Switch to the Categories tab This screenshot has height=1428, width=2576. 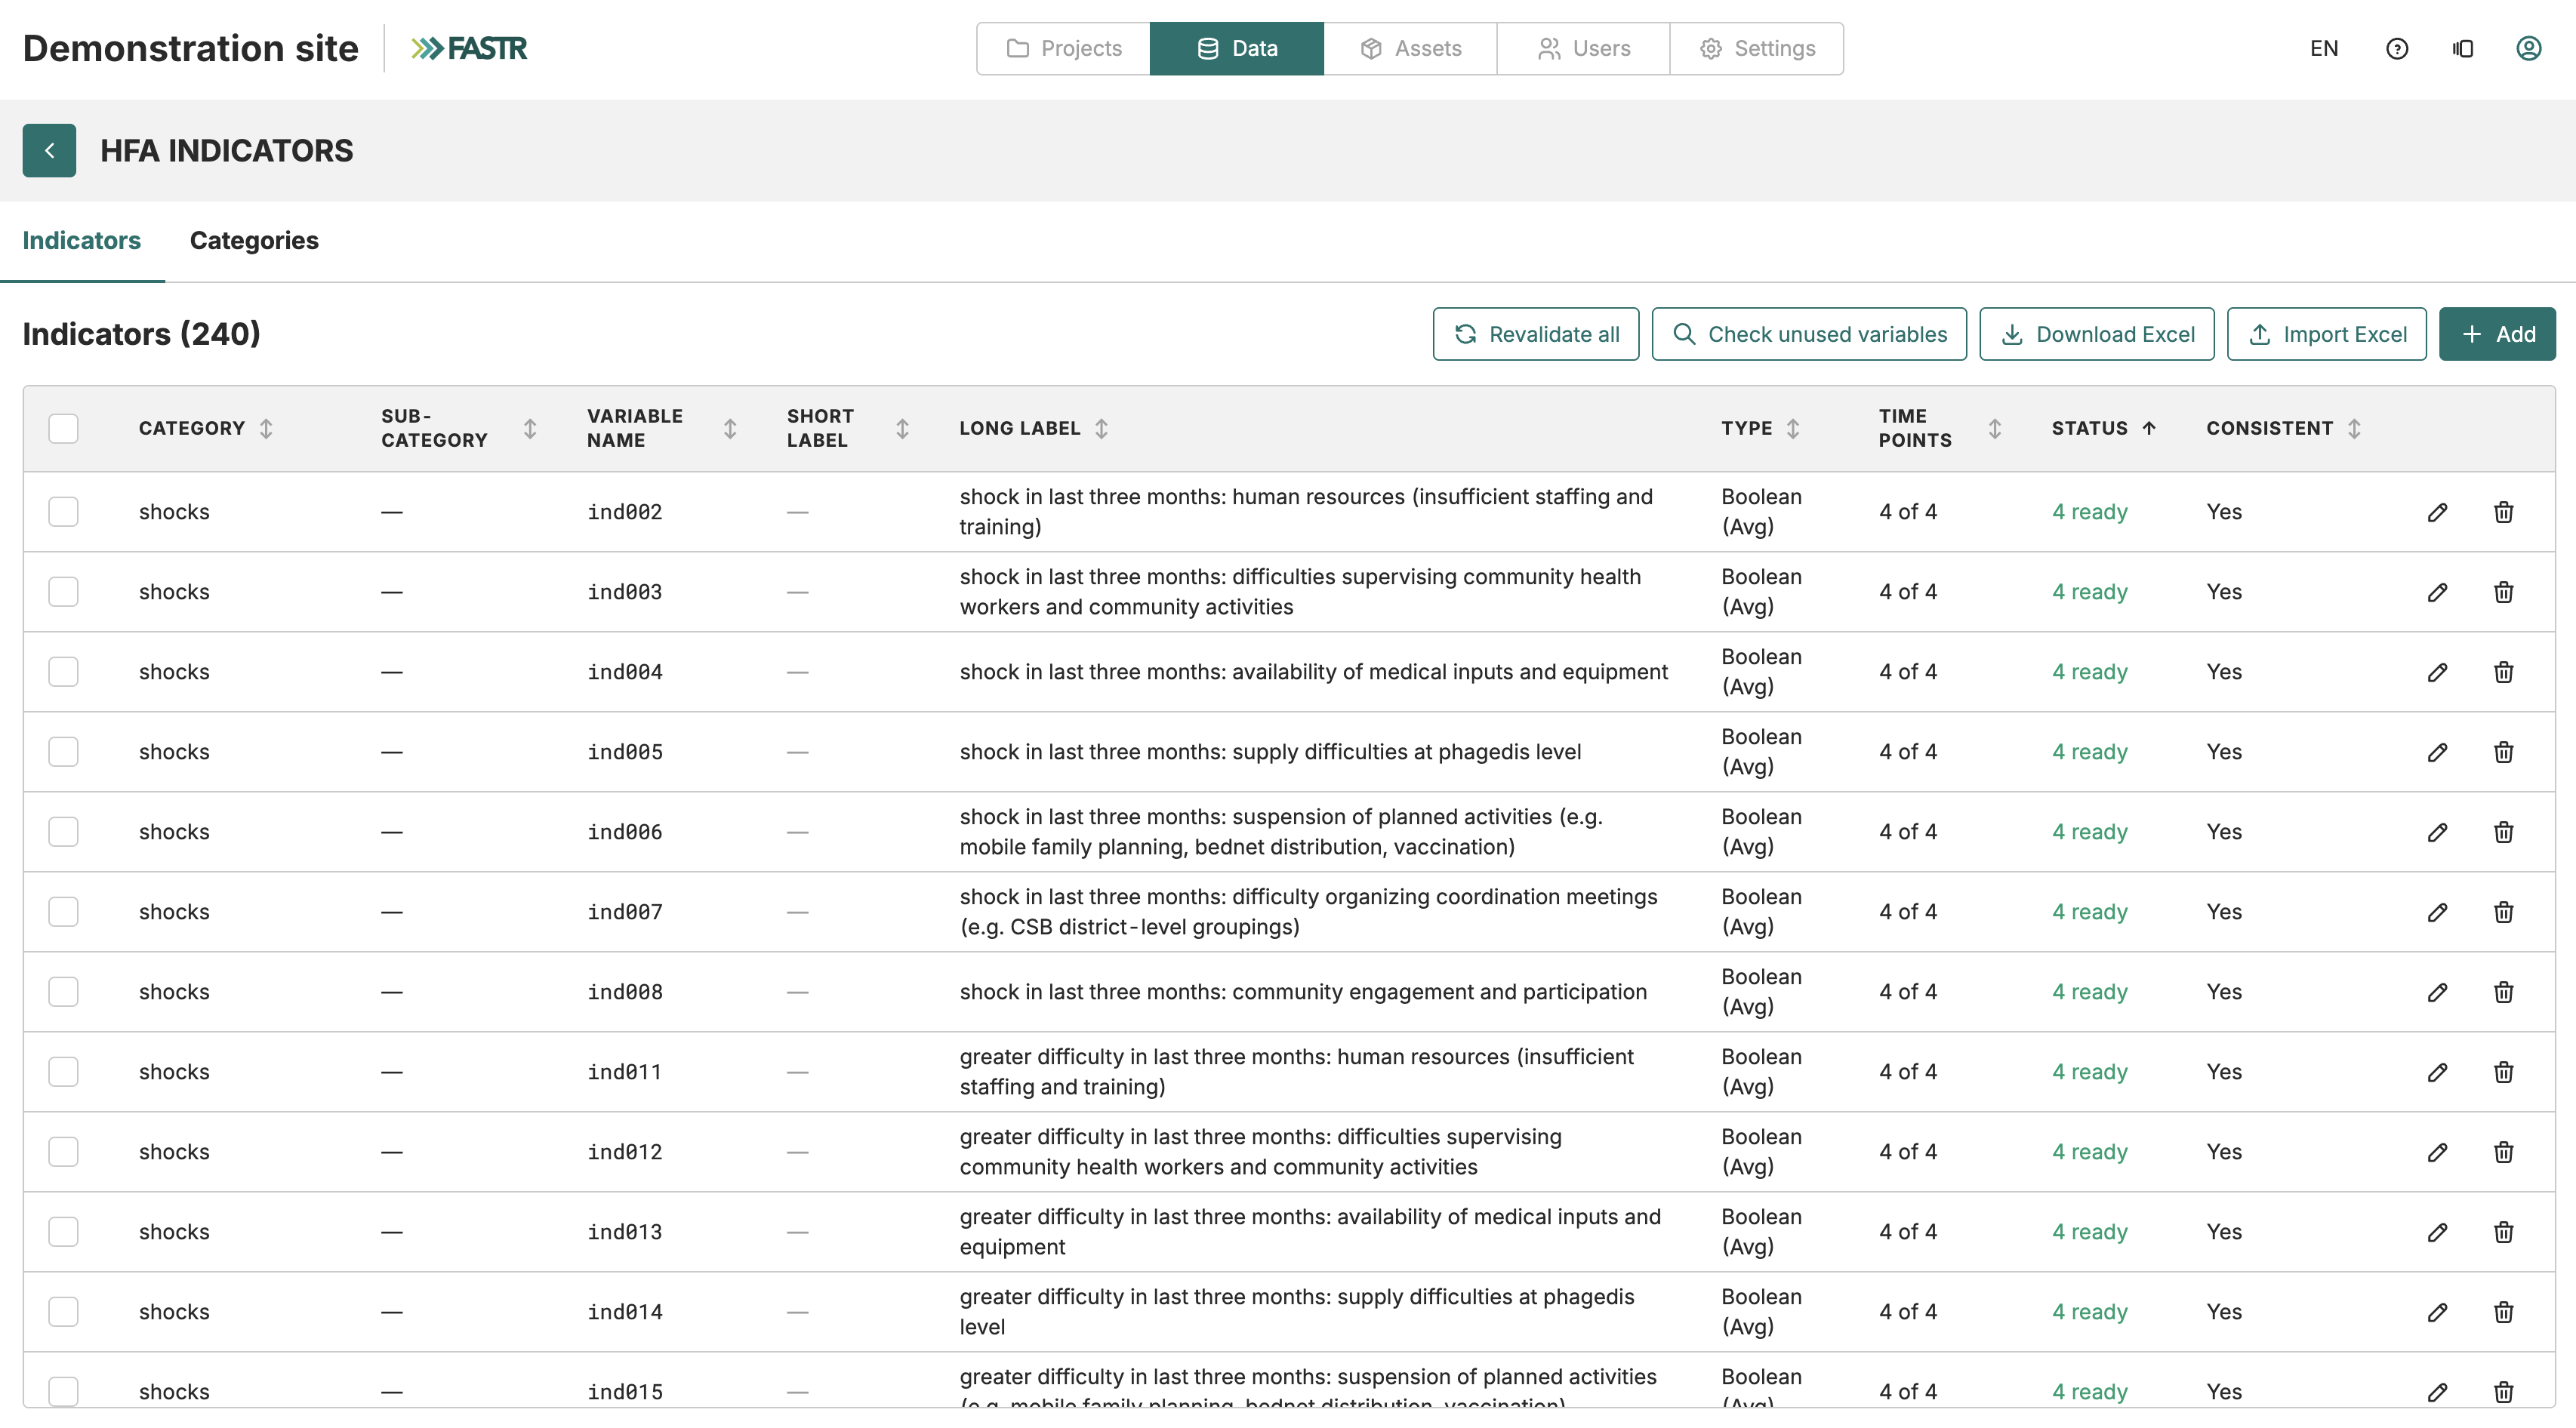(x=254, y=240)
